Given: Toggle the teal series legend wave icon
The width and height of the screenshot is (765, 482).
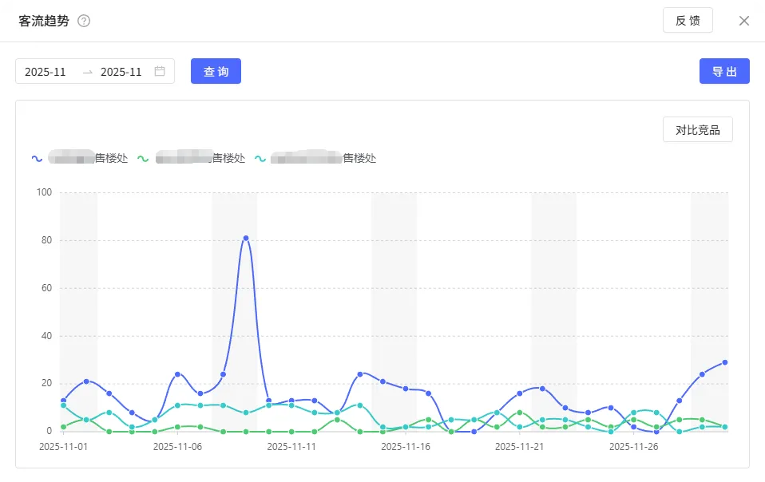Looking at the screenshot, I should 260,159.
